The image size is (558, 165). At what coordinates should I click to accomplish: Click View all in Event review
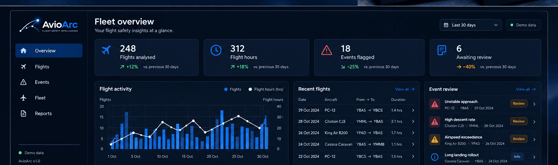point(526,89)
